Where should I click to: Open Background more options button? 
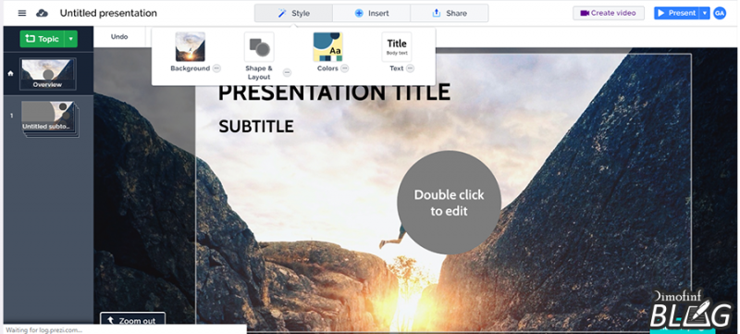[x=216, y=68]
